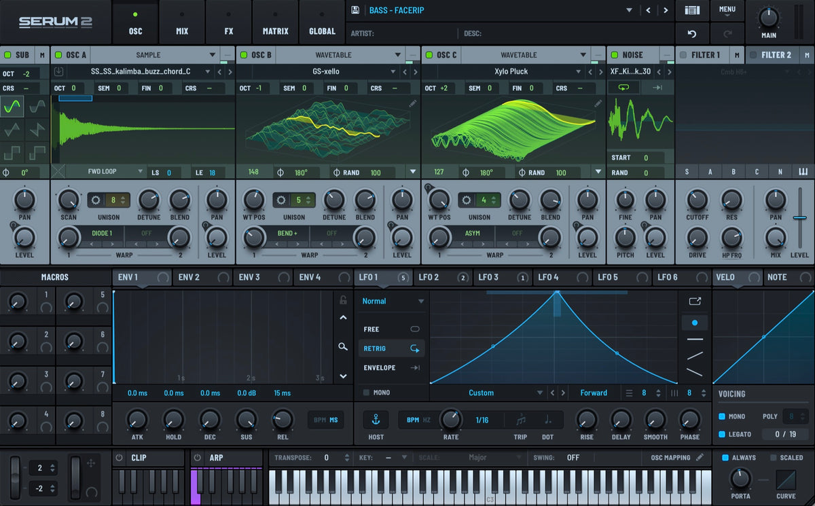Open OSC A unison gear settings
815x506 pixels.
(96, 200)
